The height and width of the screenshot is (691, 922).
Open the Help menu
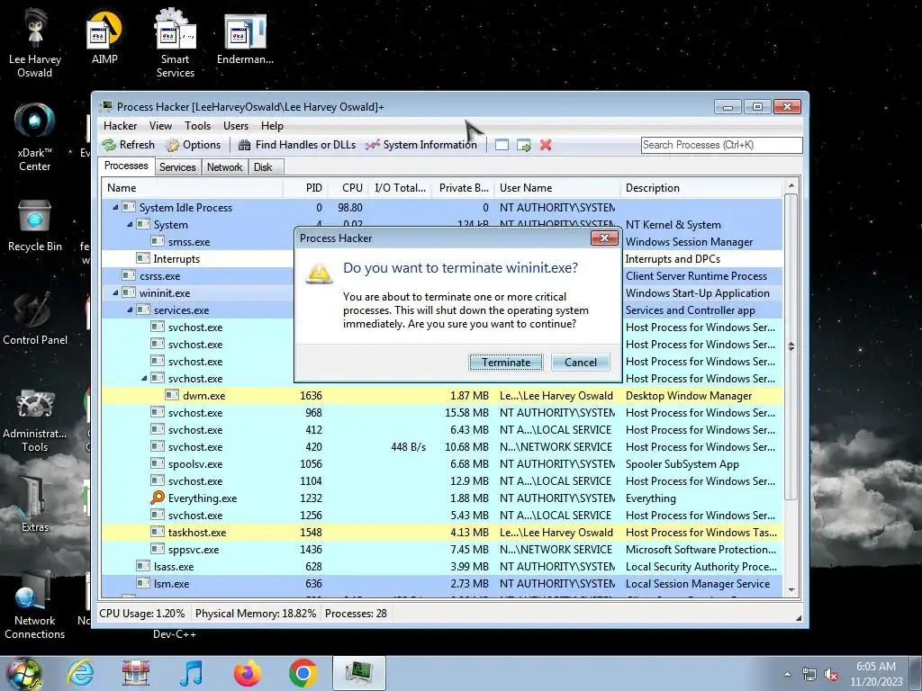click(272, 126)
